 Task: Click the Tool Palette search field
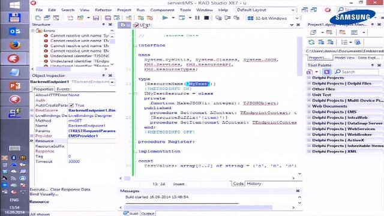356,72
